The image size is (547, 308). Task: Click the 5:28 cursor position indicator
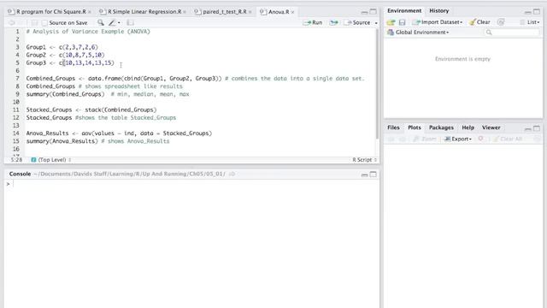point(16,160)
